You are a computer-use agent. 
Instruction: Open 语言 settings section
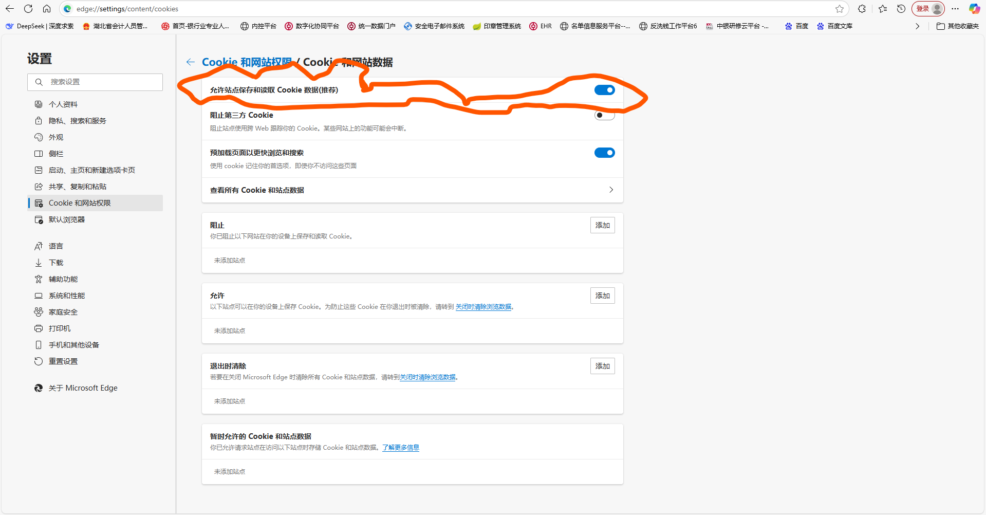tap(95, 246)
